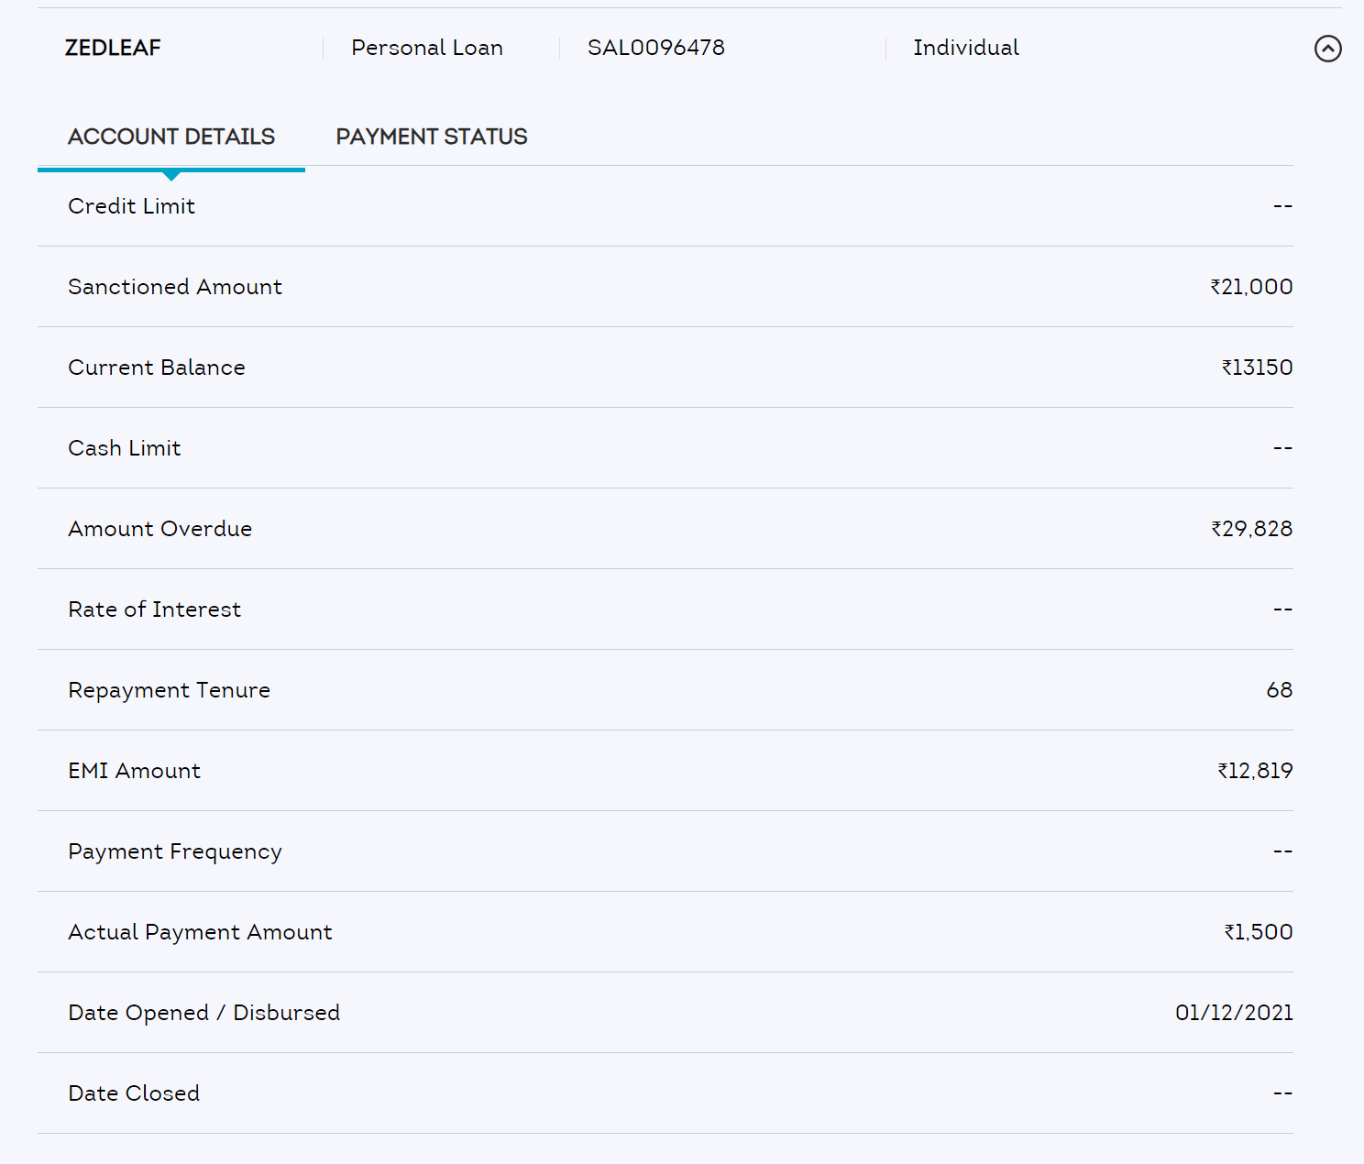
Task: Click the Amount Overdue value ₹29,828
Action: pos(1250,529)
